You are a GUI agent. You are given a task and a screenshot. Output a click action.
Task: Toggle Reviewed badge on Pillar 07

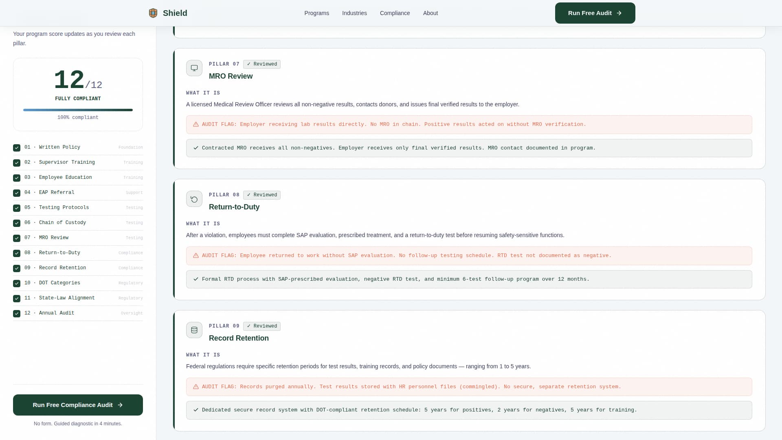click(262, 64)
